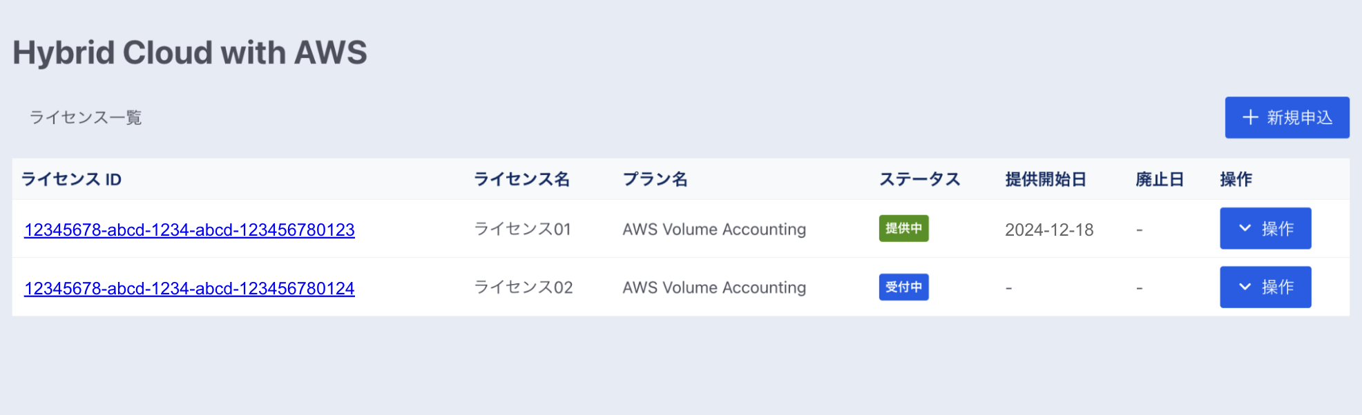Click the ライセンス一覧 section label
This screenshot has height=415, width=1362.
pyautogui.click(x=86, y=117)
